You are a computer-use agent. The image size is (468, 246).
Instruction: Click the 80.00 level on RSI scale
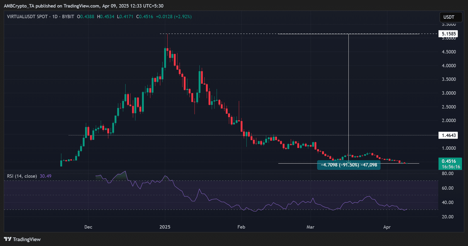448,173
